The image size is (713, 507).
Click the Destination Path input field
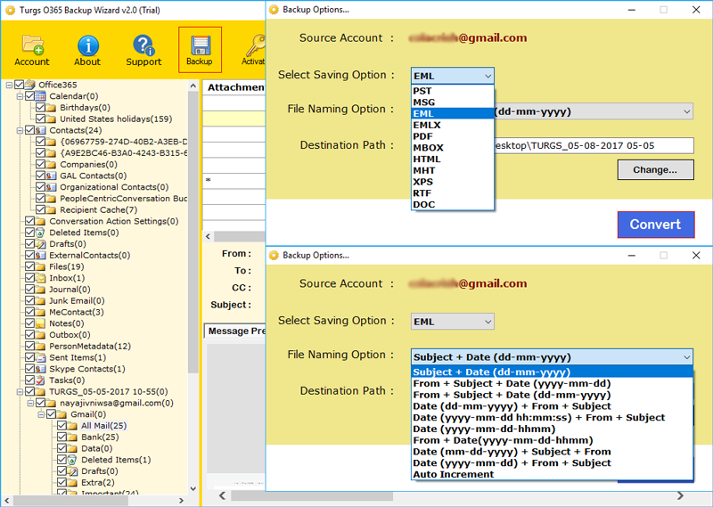tap(594, 145)
